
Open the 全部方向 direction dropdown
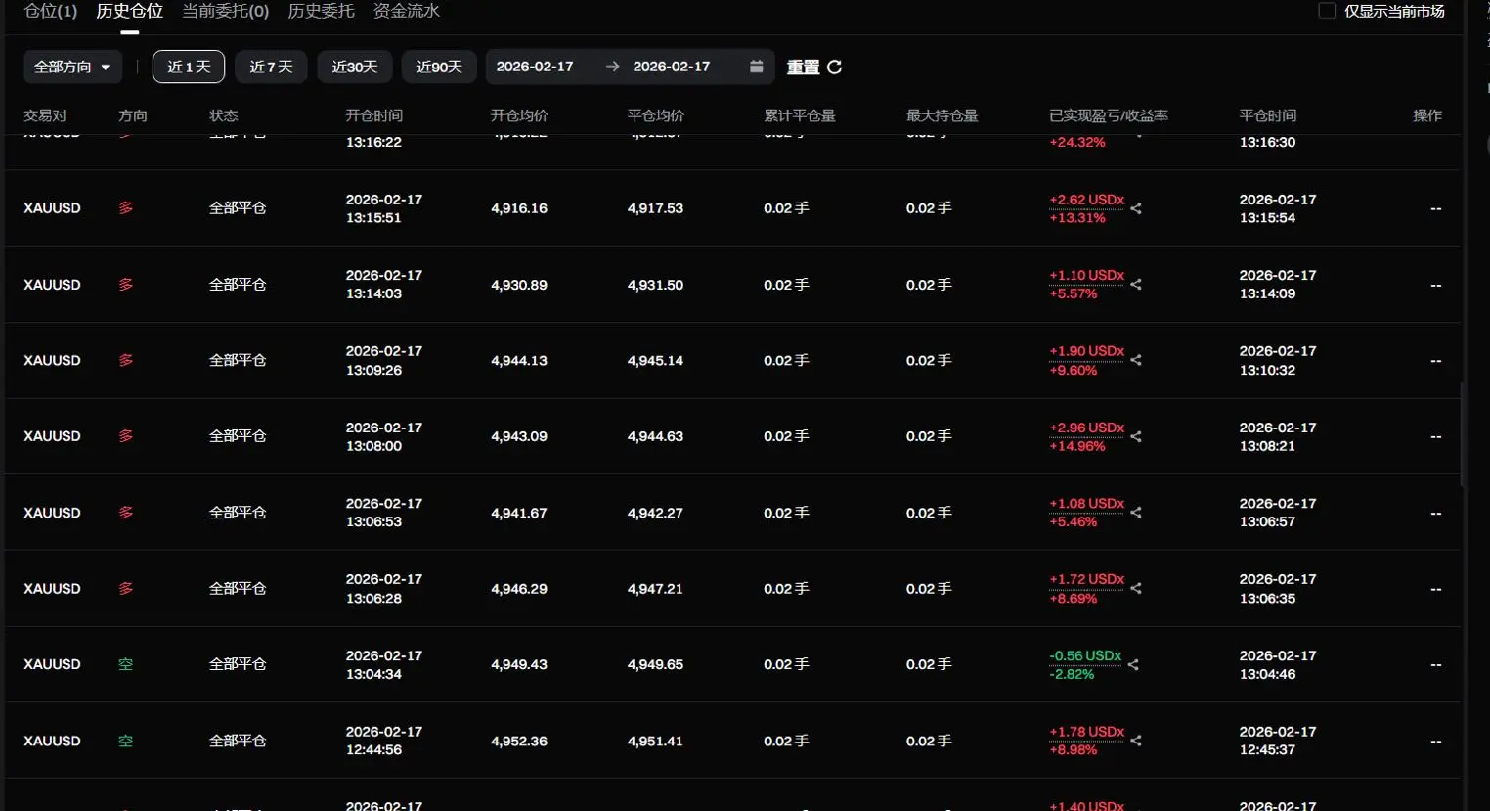72,67
